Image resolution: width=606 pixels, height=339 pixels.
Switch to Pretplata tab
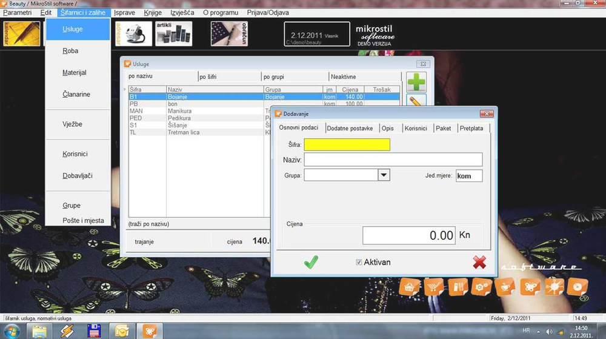pyautogui.click(x=471, y=129)
